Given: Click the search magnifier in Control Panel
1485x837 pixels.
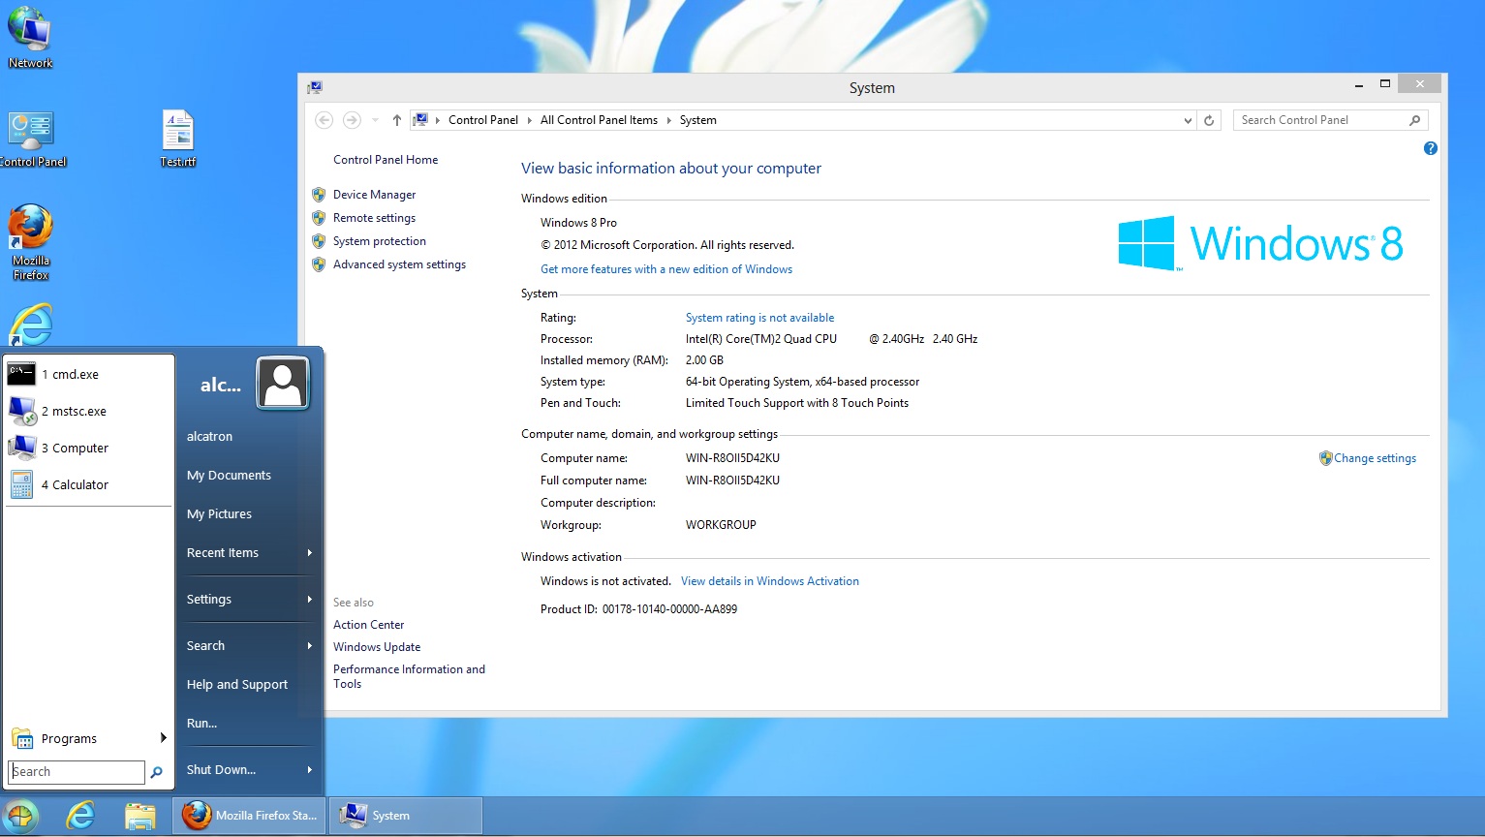Looking at the screenshot, I should (x=1414, y=120).
